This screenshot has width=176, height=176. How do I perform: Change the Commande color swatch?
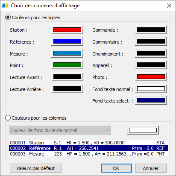point(151,29)
